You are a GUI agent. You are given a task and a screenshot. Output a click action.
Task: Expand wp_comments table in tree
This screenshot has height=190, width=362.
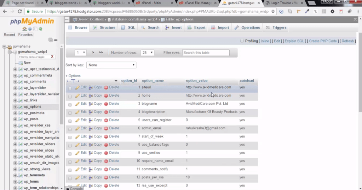[15, 82]
